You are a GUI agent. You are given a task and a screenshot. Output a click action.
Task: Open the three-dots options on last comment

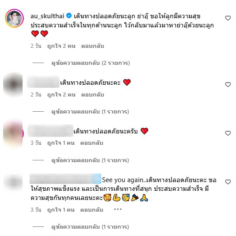coord(118,209)
